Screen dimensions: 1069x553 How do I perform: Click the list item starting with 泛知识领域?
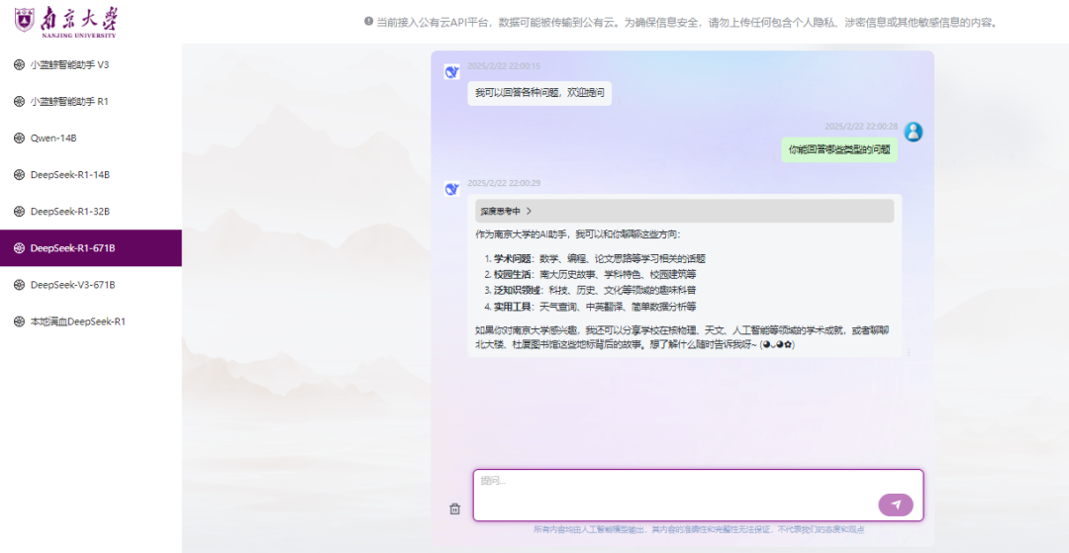(590, 290)
